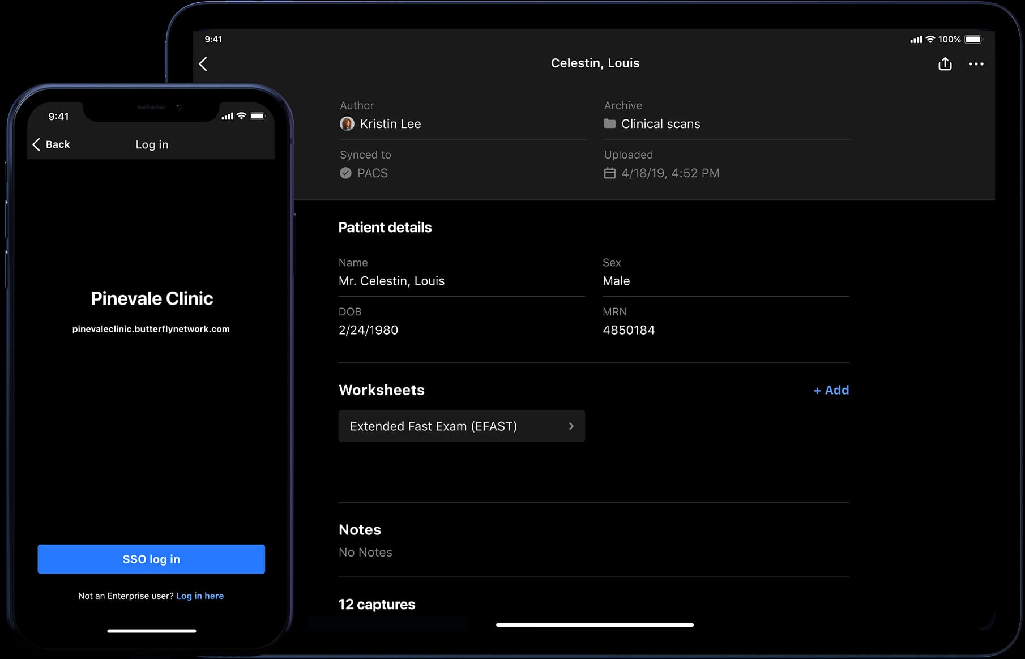Tap the back chevron on the tablet
The height and width of the screenshot is (659, 1025).
click(x=203, y=64)
